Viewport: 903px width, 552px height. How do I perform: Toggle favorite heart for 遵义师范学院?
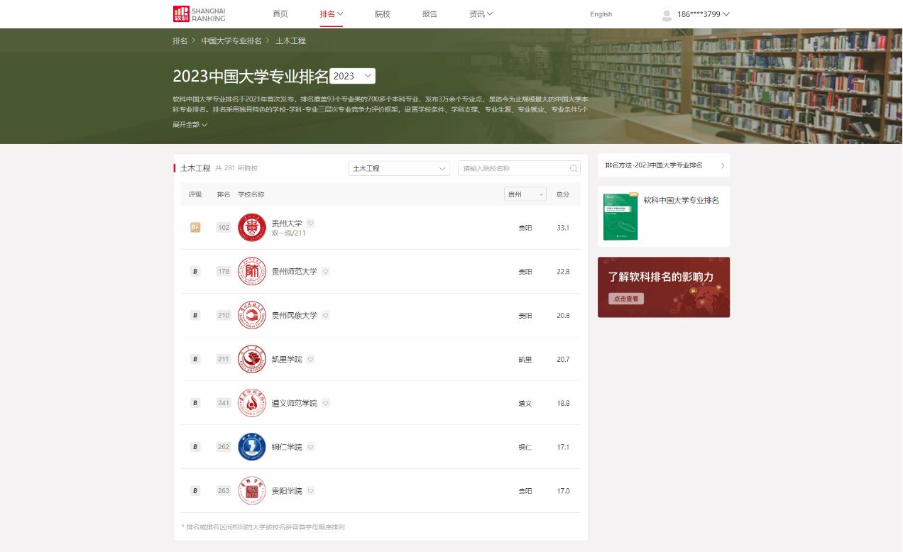325,403
